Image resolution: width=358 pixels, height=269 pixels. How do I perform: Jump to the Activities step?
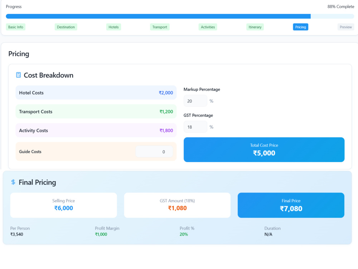[x=208, y=27]
